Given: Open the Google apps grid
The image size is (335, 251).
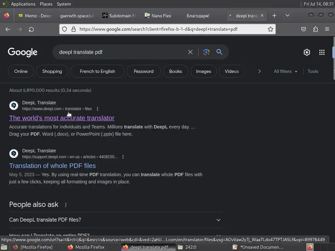Looking at the screenshot, I should pos(322,52).
